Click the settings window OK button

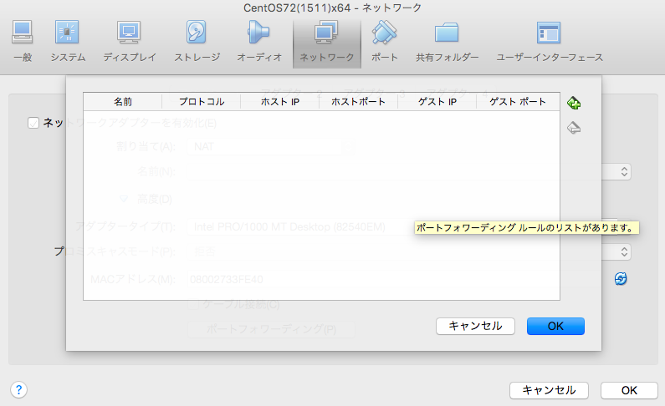coord(629,390)
